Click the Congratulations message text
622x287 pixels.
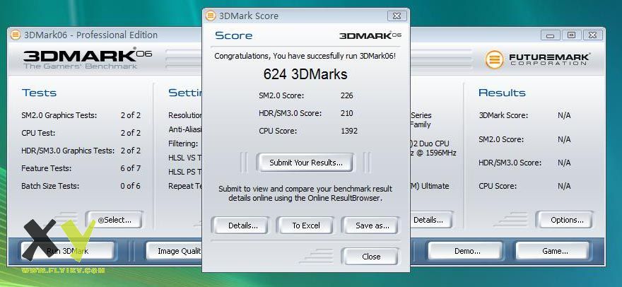pyautogui.click(x=305, y=57)
